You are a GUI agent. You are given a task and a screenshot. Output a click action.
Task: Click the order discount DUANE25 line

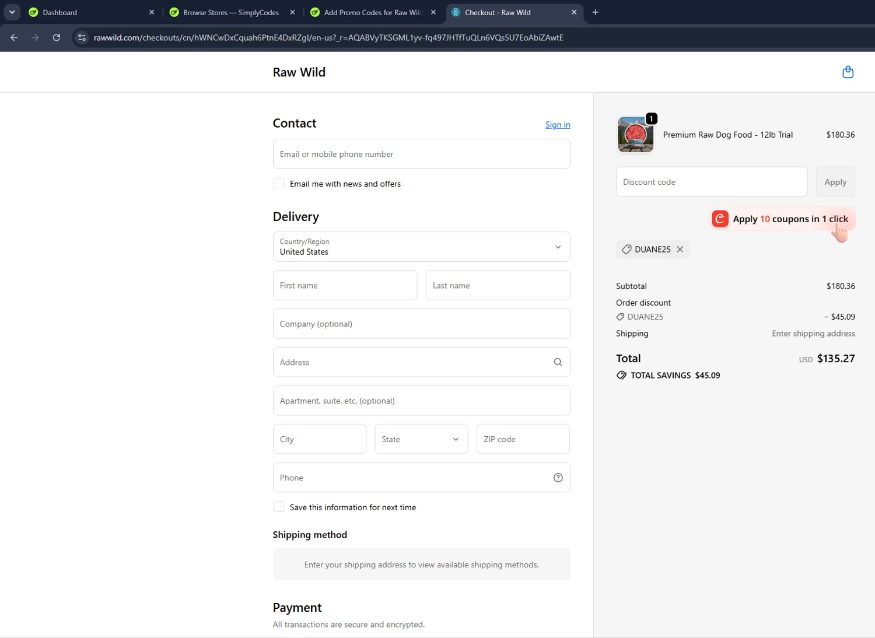(x=735, y=317)
